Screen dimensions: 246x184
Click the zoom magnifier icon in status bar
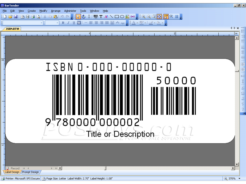[x=226, y=178]
